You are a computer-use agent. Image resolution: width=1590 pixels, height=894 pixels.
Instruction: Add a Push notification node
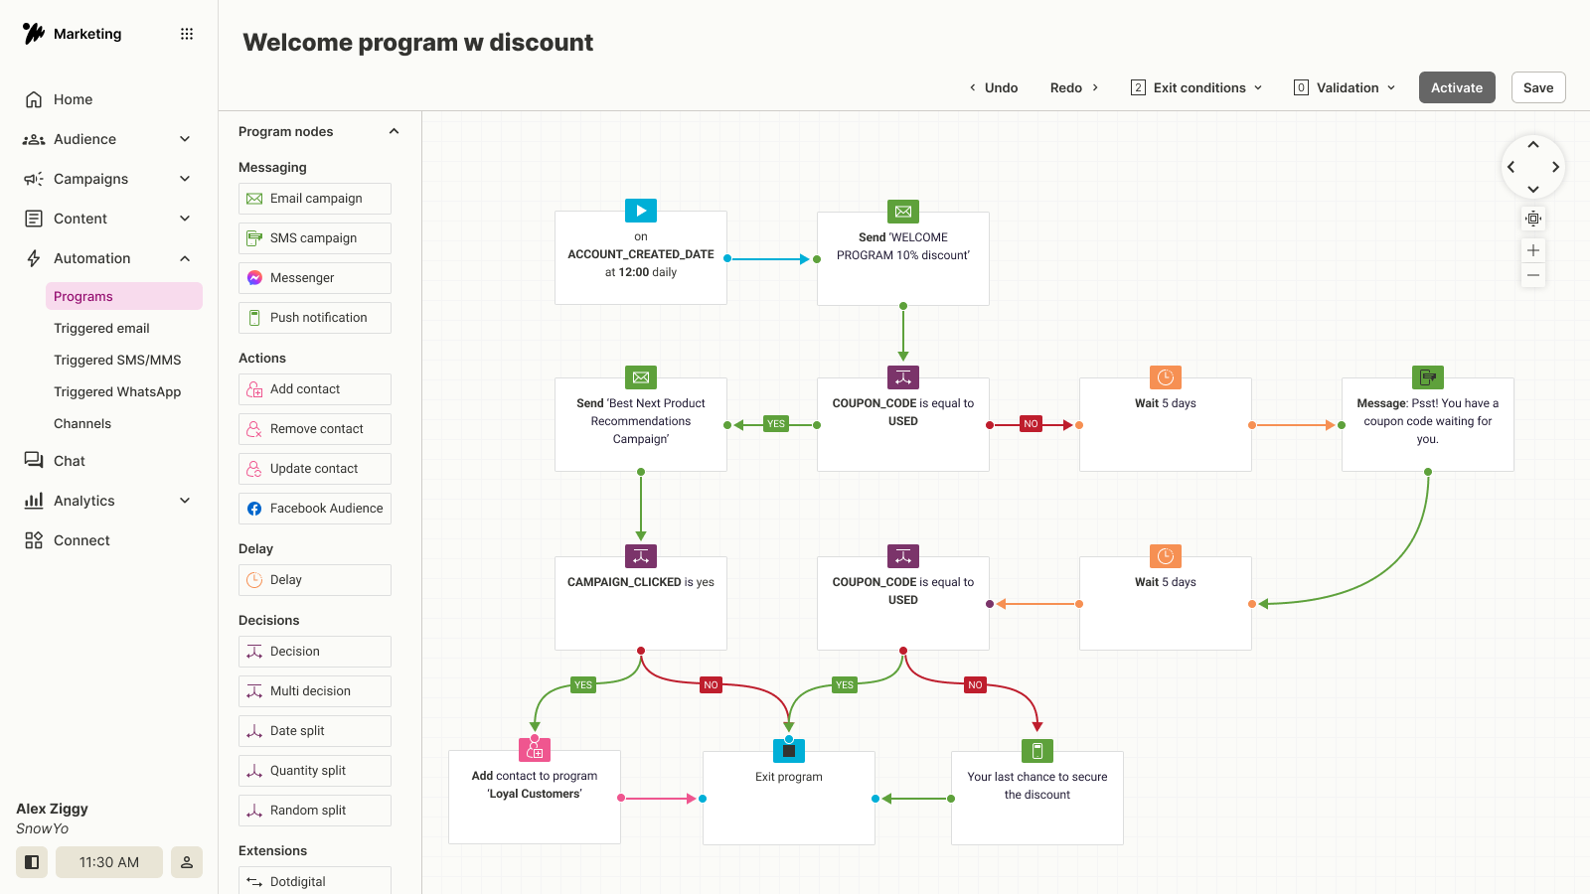(315, 318)
